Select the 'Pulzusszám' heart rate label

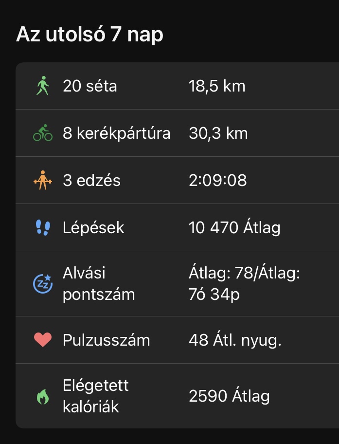click(106, 340)
